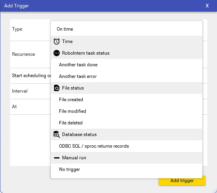Screen dimensions: 217x193
Task: Select File created trigger type
Action: [127, 100]
